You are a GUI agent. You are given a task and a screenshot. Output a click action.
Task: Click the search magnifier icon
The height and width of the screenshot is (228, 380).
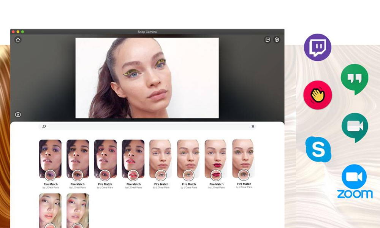[x=44, y=126]
